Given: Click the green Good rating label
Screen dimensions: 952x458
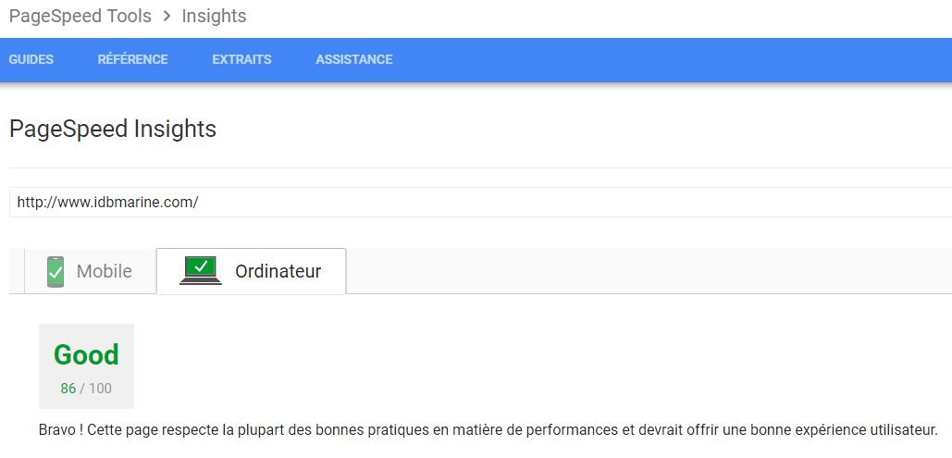Looking at the screenshot, I should pos(86,355).
